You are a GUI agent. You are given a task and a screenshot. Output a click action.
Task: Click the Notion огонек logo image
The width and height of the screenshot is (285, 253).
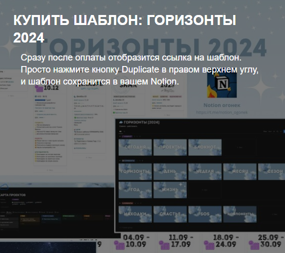pos(222,85)
